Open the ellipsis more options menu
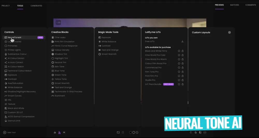Viewport: 259px width, 138px height. coord(205,132)
